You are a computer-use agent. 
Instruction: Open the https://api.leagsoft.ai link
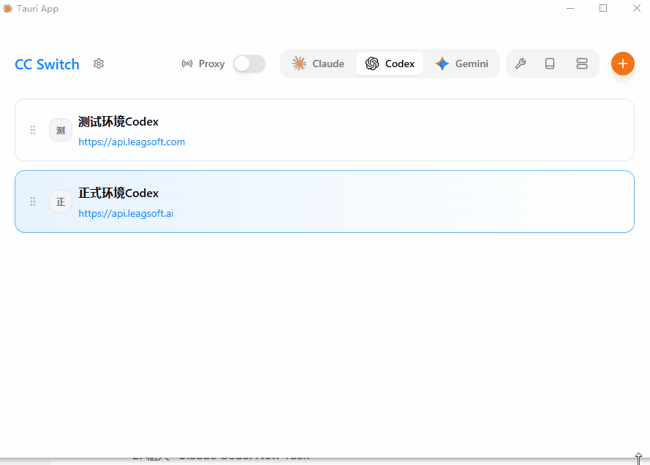point(126,213)
